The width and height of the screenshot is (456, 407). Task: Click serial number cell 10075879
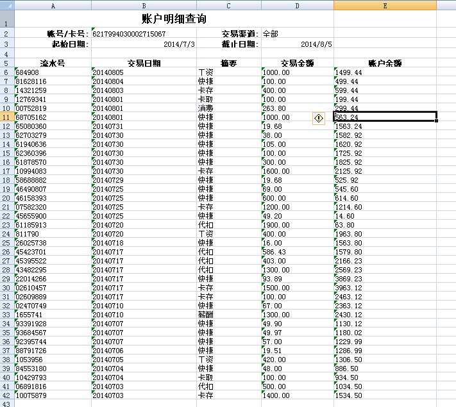[53, 395]
